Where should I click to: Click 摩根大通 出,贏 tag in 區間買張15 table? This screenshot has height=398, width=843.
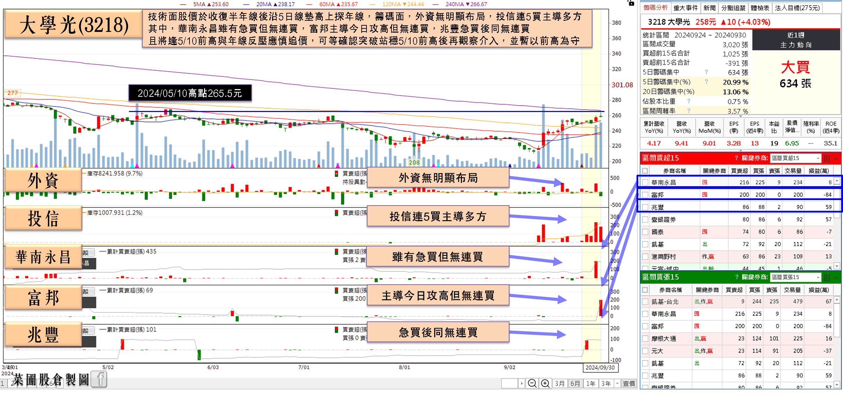pyautogui.click(x=700, y=339)
